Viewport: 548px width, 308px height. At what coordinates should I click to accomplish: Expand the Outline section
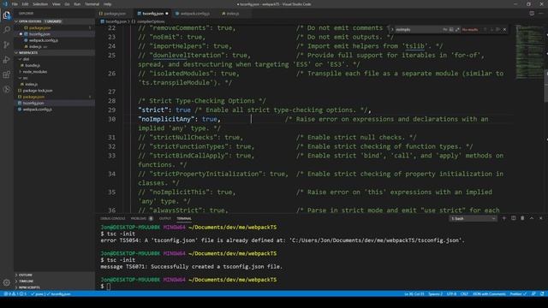tap(54, 275)
